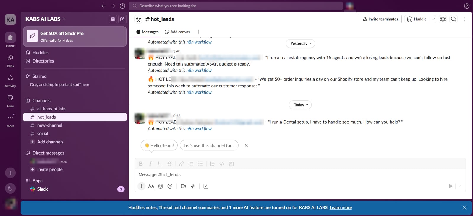Apply strikethrough formatting

click(169, 164)
